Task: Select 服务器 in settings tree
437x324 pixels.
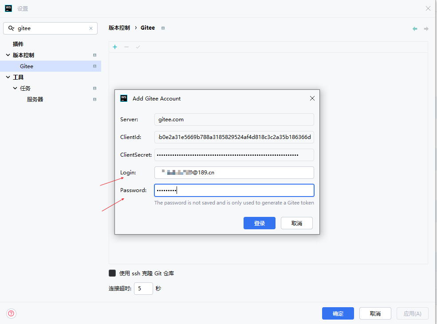Action: pyautogui.click(x=35, y=99)
